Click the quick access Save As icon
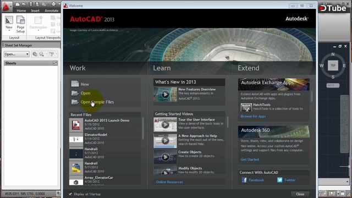The height and width of the screenshot is (198, 352). [37, 4]
